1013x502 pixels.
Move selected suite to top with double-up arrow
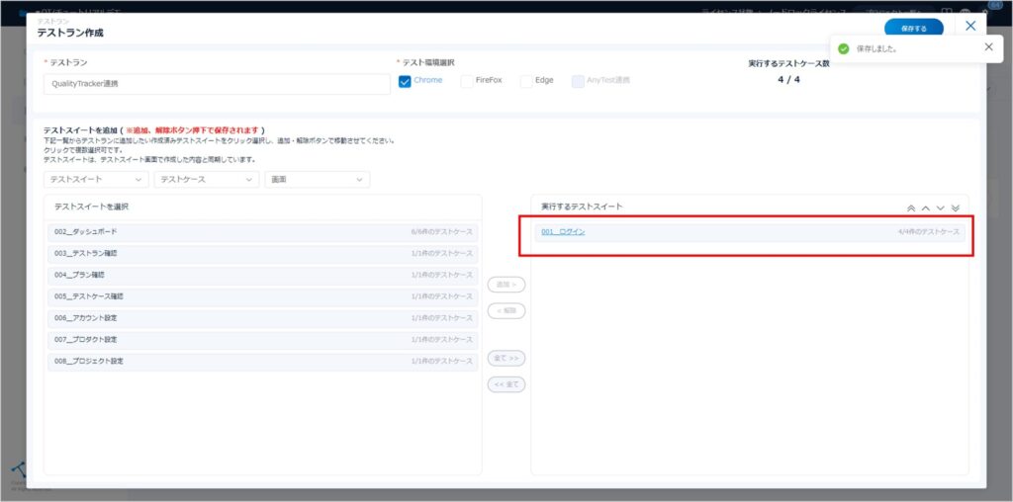coord(912,208)
